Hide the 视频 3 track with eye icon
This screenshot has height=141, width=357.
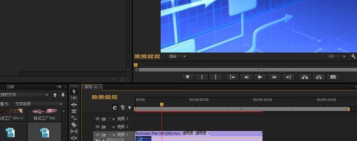click(97, 119)
